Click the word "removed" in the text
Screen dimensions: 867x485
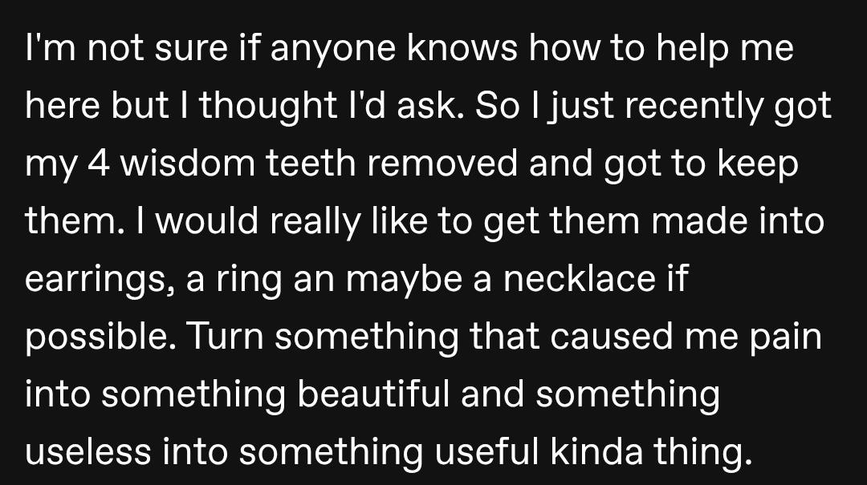[442, 163]
